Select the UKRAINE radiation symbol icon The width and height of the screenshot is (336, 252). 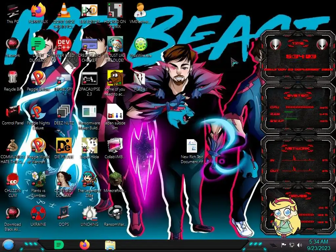(38, 213)
